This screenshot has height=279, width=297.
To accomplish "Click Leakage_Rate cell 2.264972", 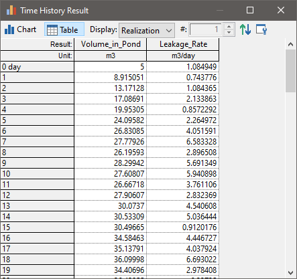I will coord(183,120).
